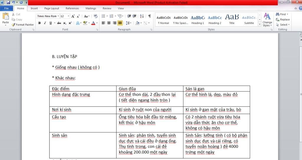
Task: Toggle italic formatting
Action: point(45,23)
